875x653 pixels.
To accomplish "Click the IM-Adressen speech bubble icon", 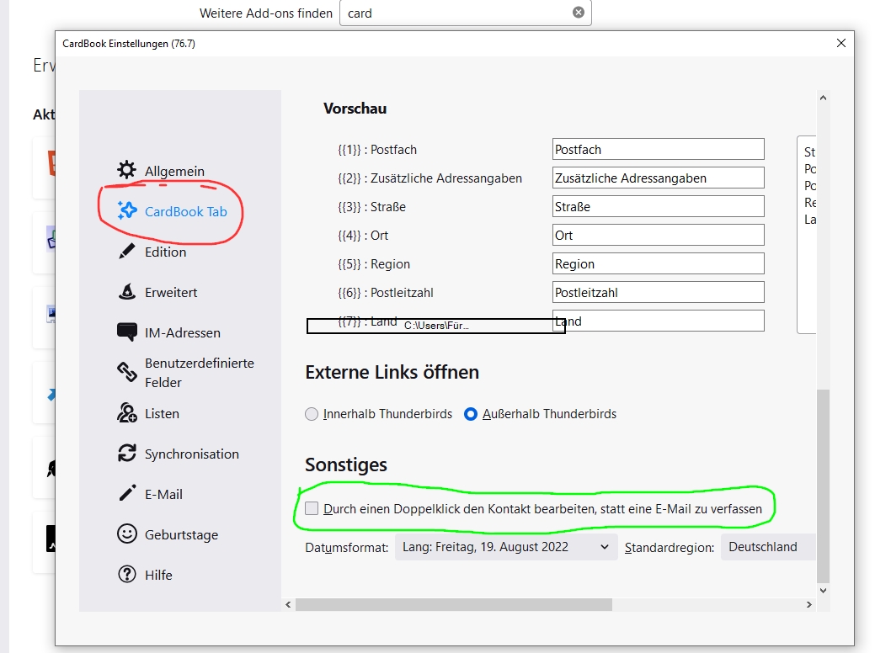I will click(x=126, y=332).
